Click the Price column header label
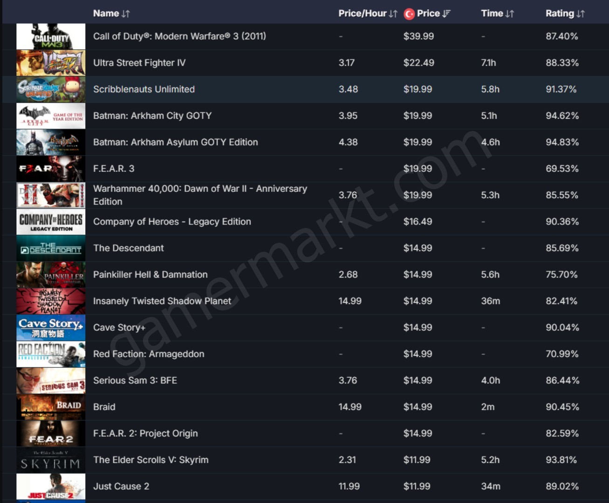The image size is (609, 503). click(428, 14)
